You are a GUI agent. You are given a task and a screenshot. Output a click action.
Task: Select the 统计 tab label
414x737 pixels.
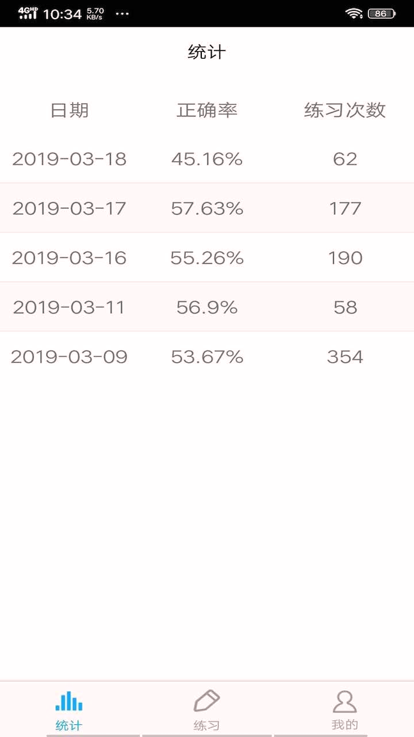pyautogui.click(x=69, y=725)
